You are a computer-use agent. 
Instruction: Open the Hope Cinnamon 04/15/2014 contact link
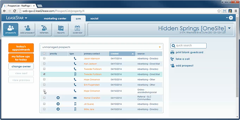tap(92, 80)
